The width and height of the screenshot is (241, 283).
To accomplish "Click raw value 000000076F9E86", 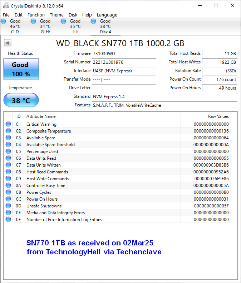I will [211, 179].
